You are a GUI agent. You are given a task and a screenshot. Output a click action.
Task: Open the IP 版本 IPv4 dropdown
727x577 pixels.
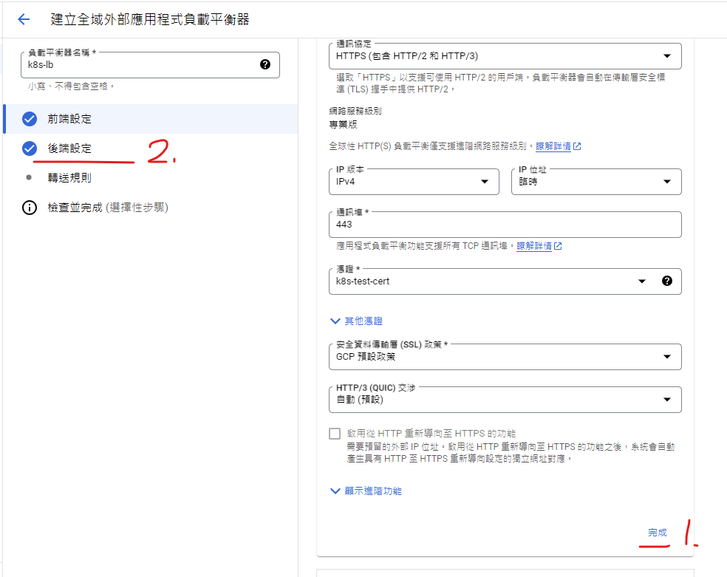[x=414, y=182]
